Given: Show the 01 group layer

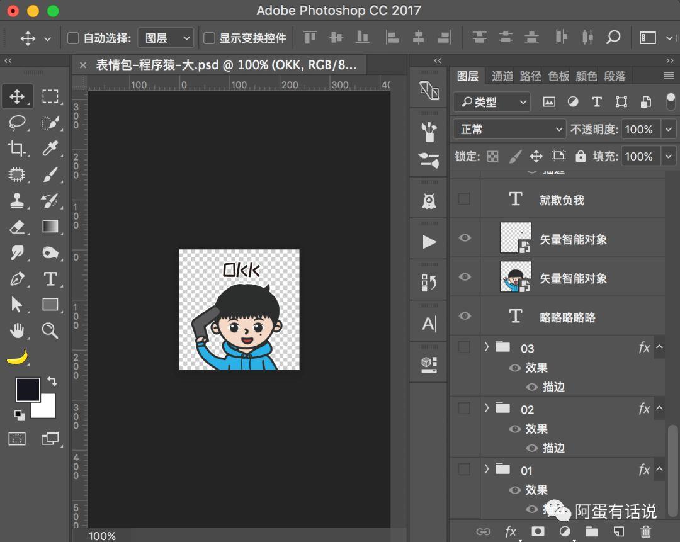Looking at the screenshot, I should pos(464,469).
